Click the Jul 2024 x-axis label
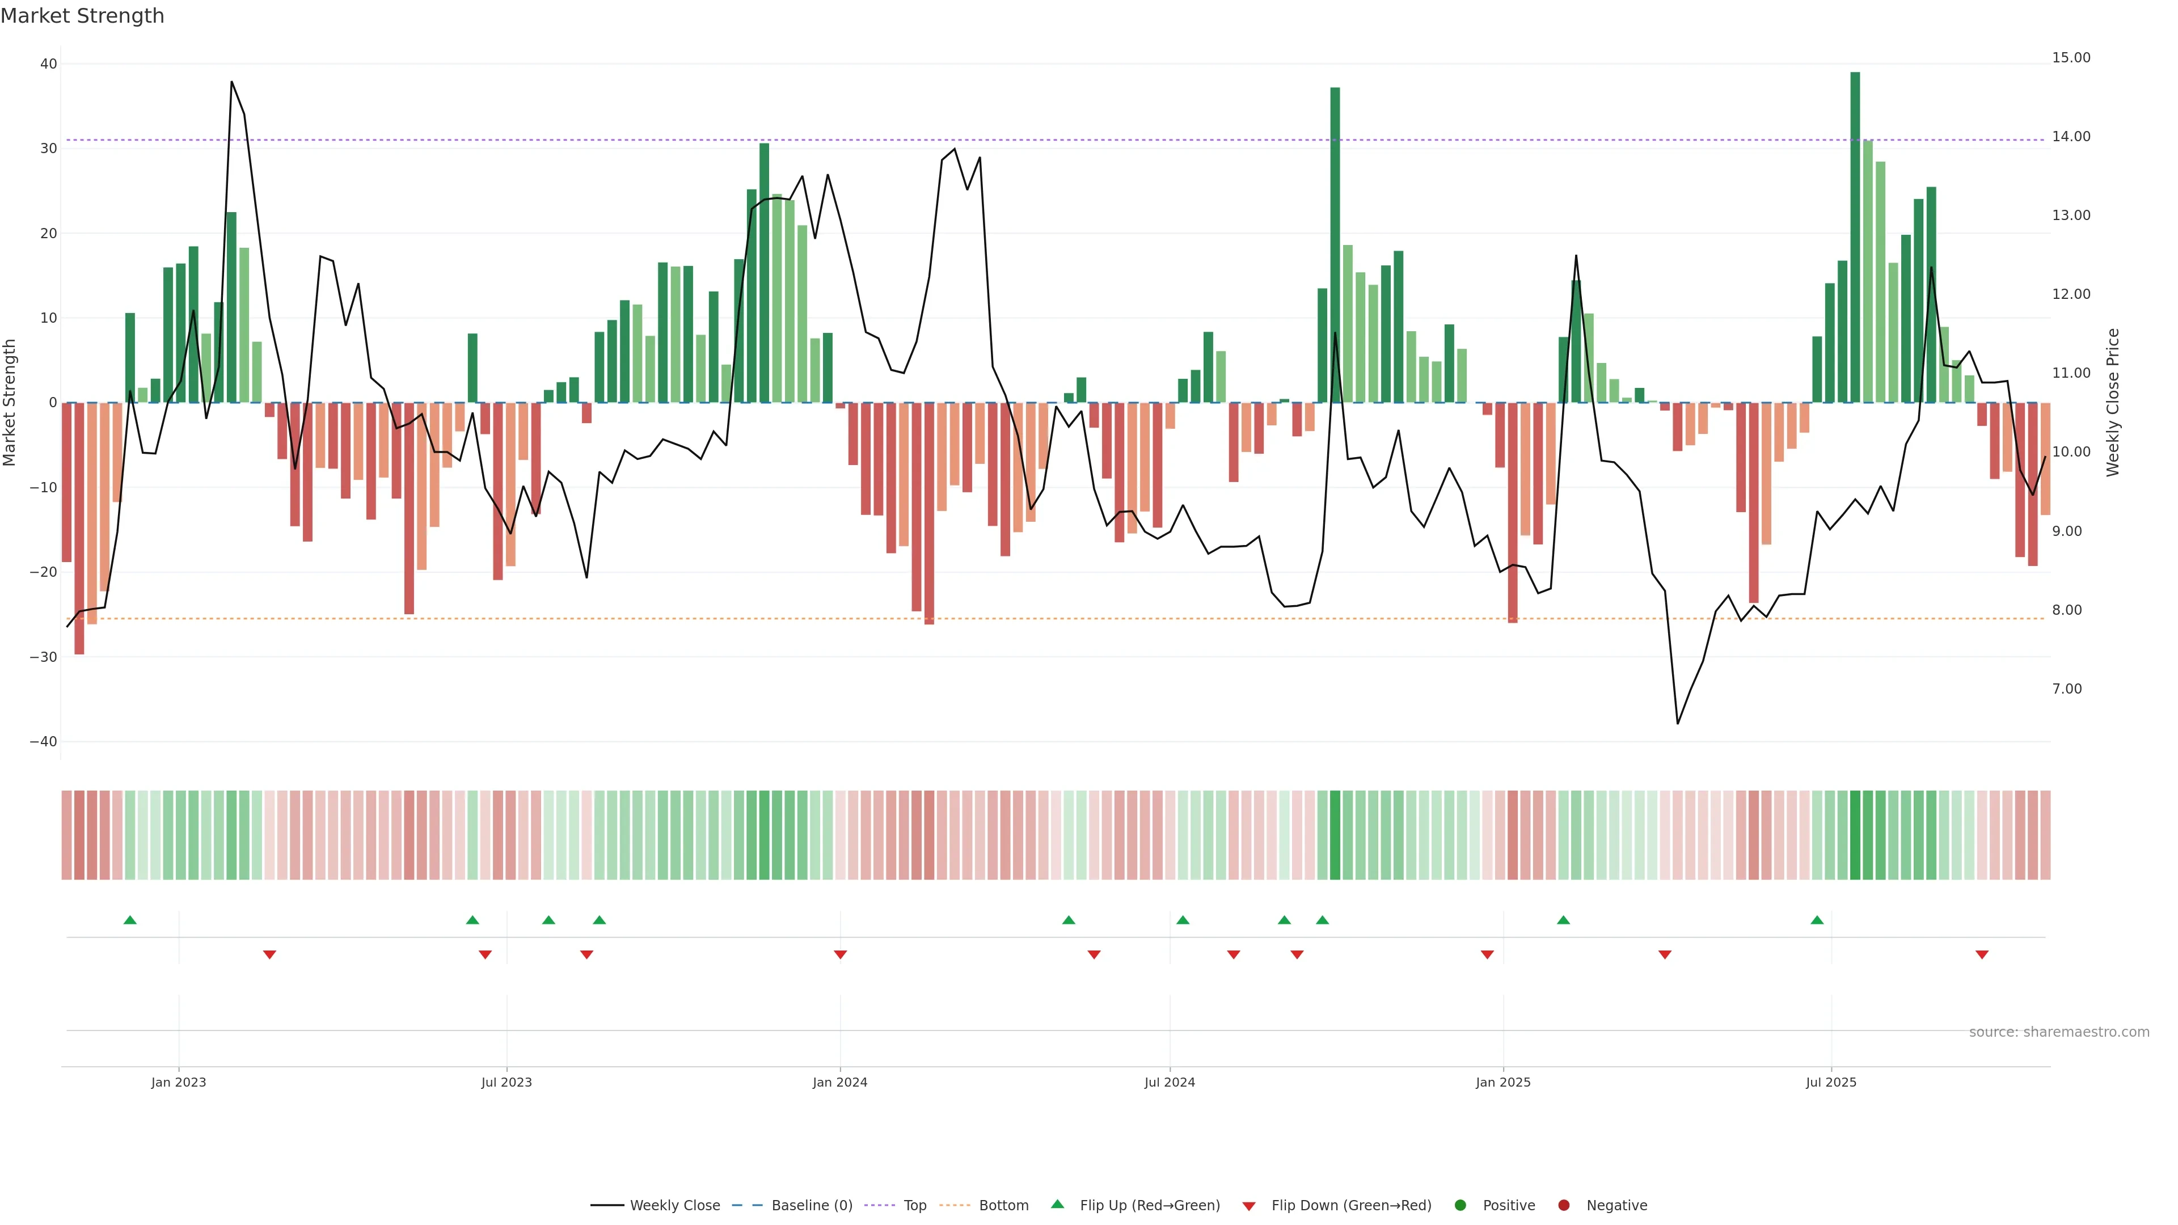Screen dimensions: 2178x1225 pyautogui.click(x=1170, y=1082)
